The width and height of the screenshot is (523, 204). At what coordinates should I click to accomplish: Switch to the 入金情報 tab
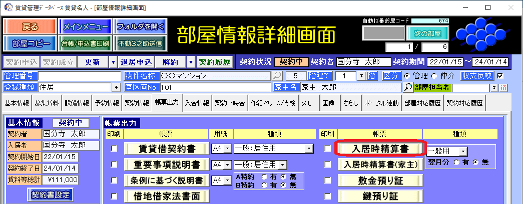coord(197,103)
